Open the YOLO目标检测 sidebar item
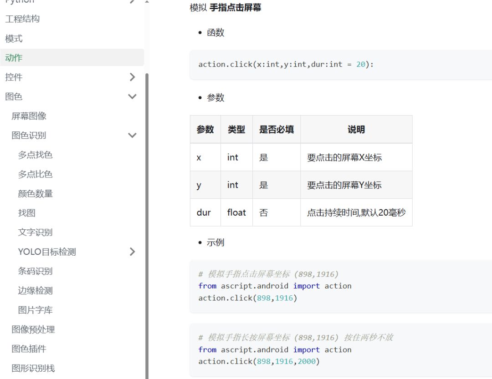The width and height of the screenshot is (492, 379). click(x=47, y=252)
